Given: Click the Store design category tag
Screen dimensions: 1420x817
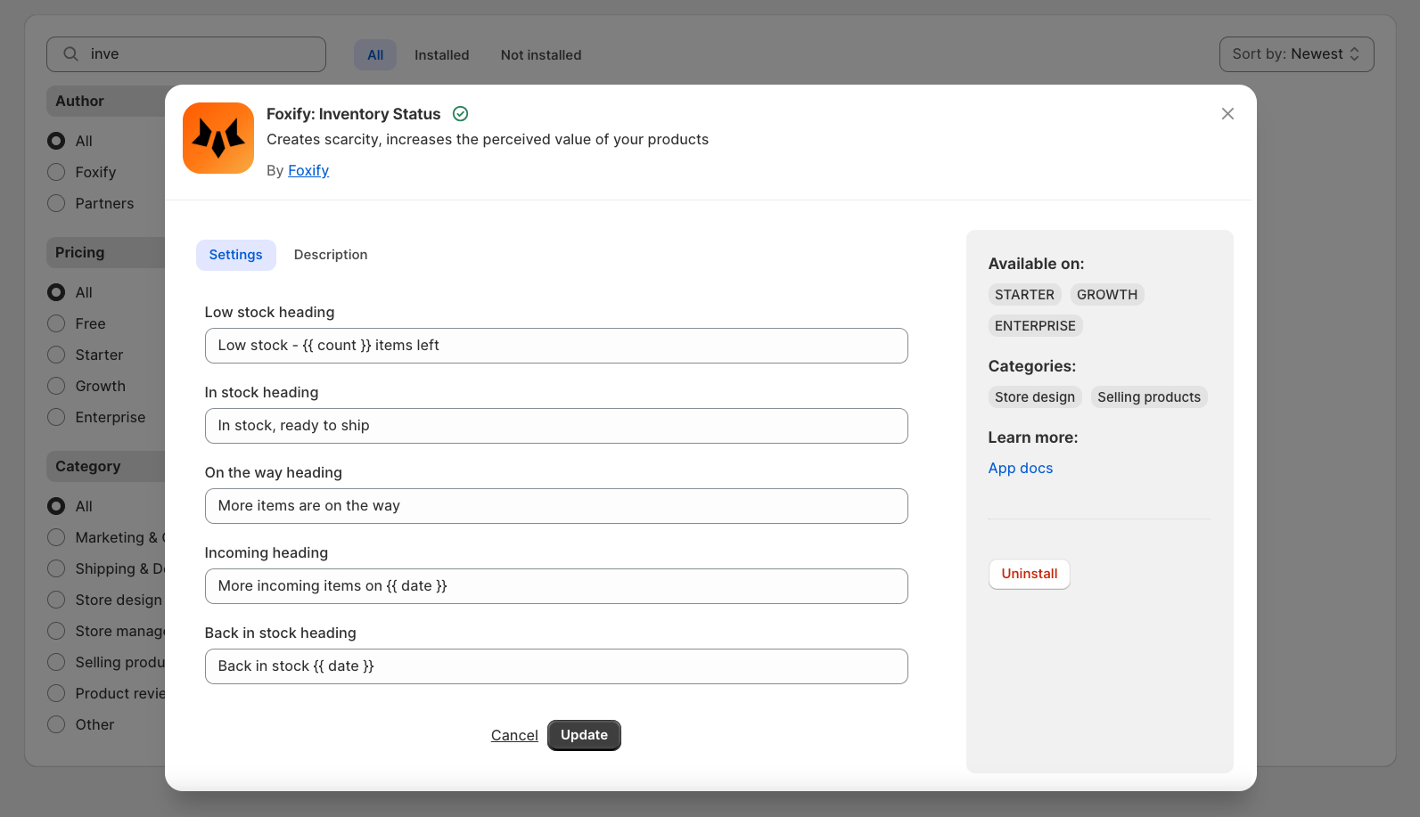Looking at the screenshot, I should tap(1035, 397).
